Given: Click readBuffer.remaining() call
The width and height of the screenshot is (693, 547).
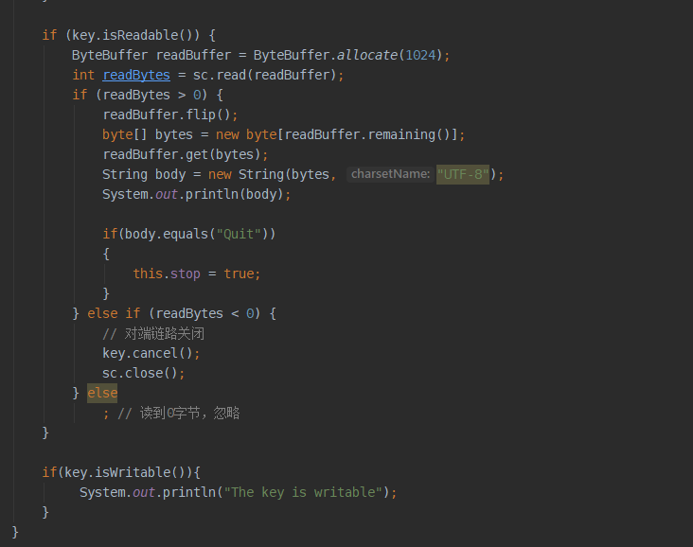Looking at the screenshot, I should [367, 134].
